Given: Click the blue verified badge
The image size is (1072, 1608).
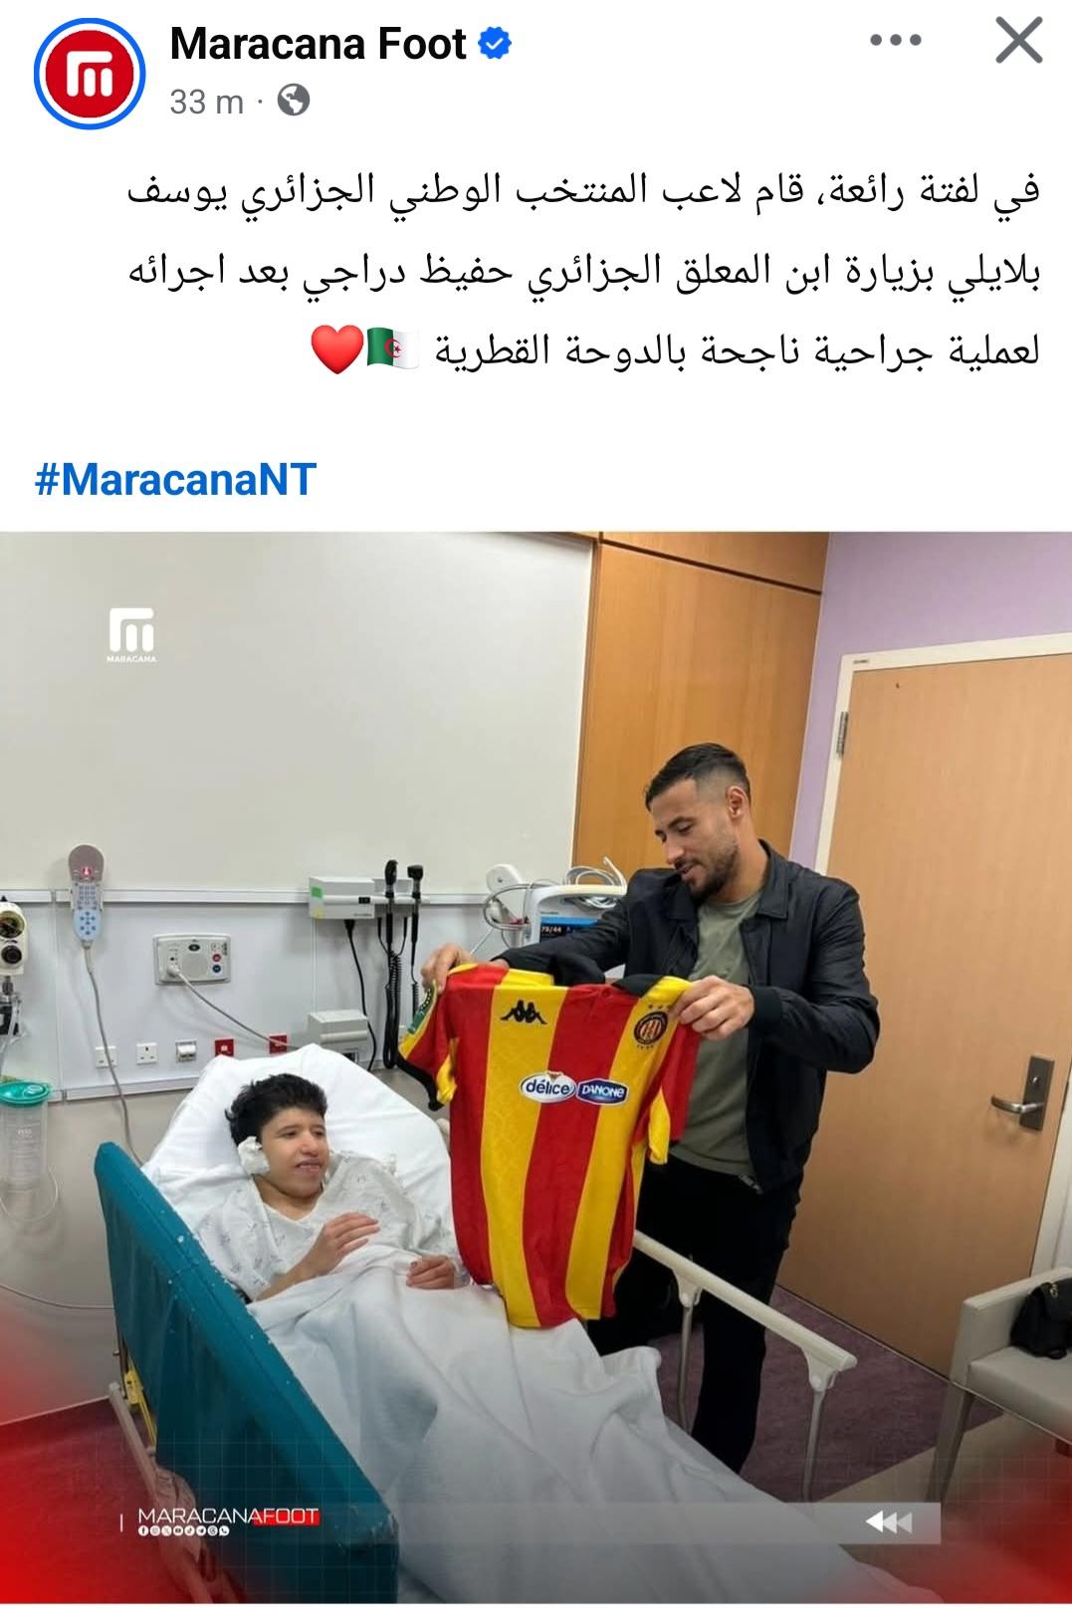Looking at the screenshot, I should click(x=496, y=44).
